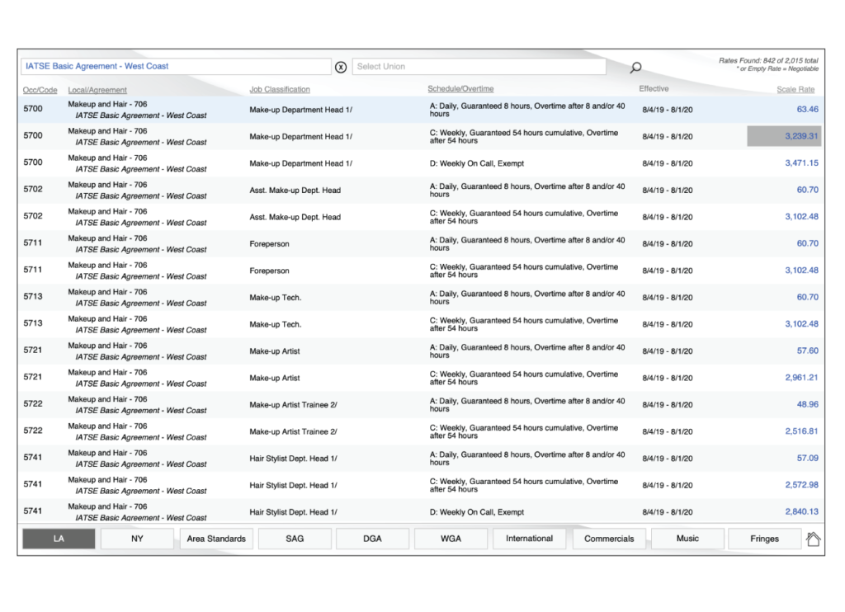Click the 48.96 trainee rate

tap(807, 405)
